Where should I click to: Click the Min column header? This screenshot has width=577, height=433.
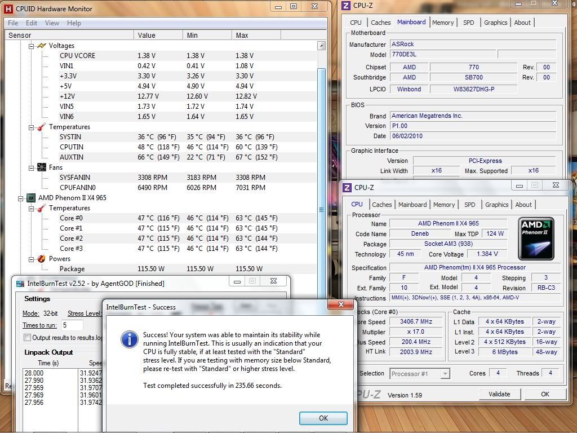pyautogui.click(x=207, y=36)
